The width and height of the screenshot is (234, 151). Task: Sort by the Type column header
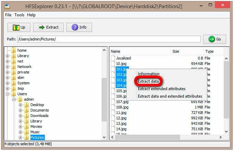[213, 51]
